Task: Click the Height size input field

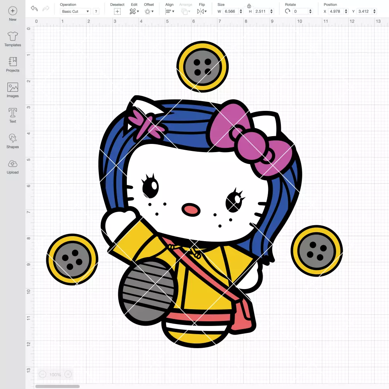Action: pyautogui.click(x=261, y=11)
